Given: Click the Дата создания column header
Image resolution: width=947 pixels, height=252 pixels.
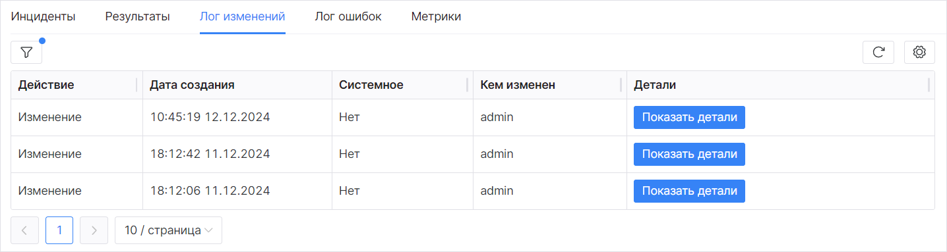Looking at the screenshot, I should click(237, 85).
